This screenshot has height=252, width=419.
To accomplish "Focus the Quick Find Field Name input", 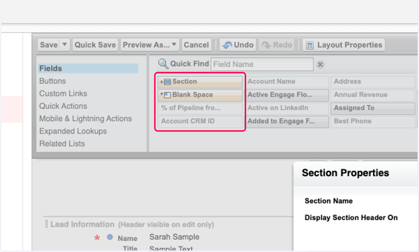I will coord(262,64).
